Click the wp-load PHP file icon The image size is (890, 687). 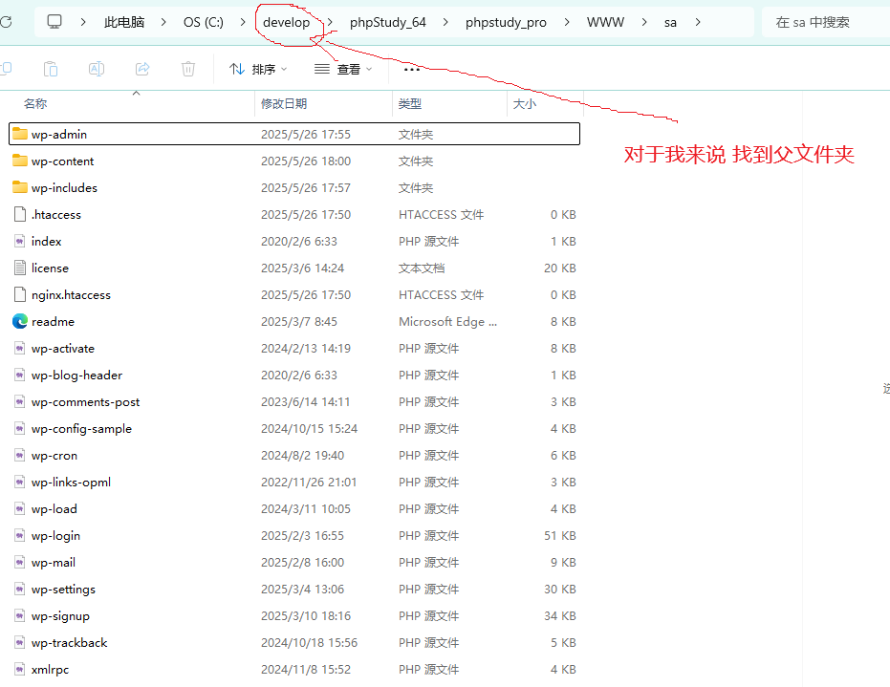pyautogui.click(x=20, y=508)
